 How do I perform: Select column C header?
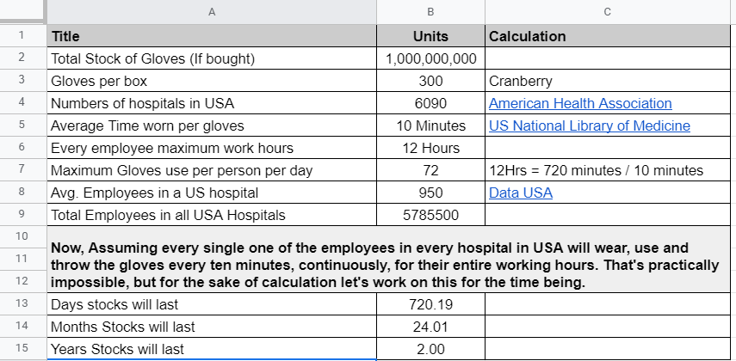click(609, 12)
